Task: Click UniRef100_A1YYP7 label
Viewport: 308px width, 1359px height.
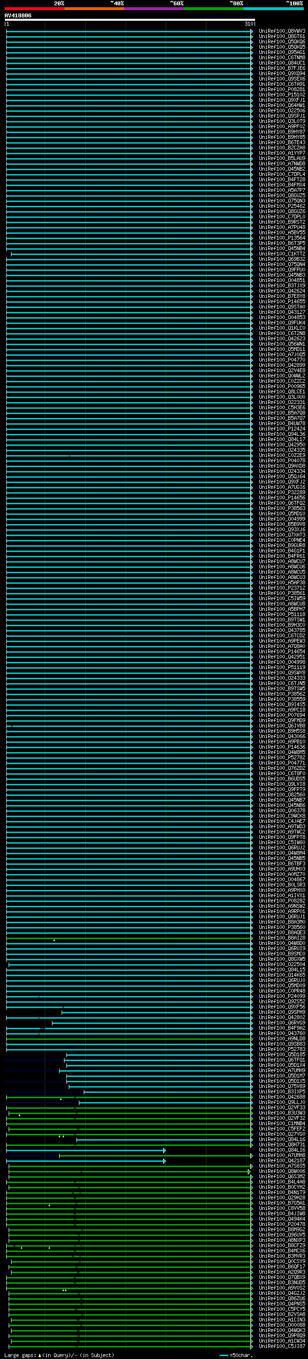Action: pos(282,153)
